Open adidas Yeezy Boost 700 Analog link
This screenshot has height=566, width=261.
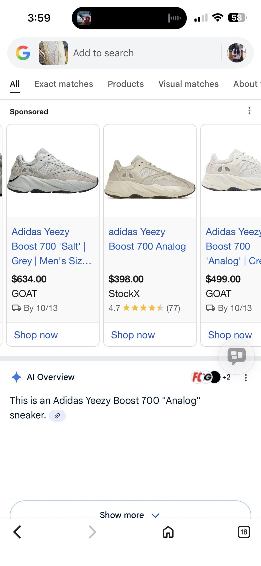tap(147, 239)
